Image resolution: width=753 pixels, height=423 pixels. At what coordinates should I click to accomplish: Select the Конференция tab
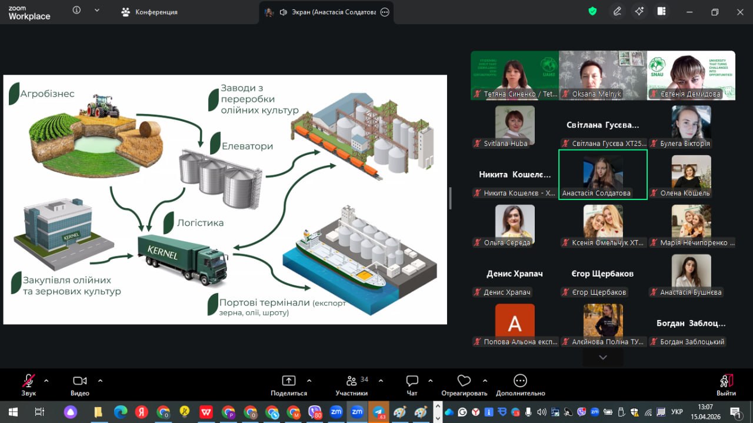coord(149,12)
